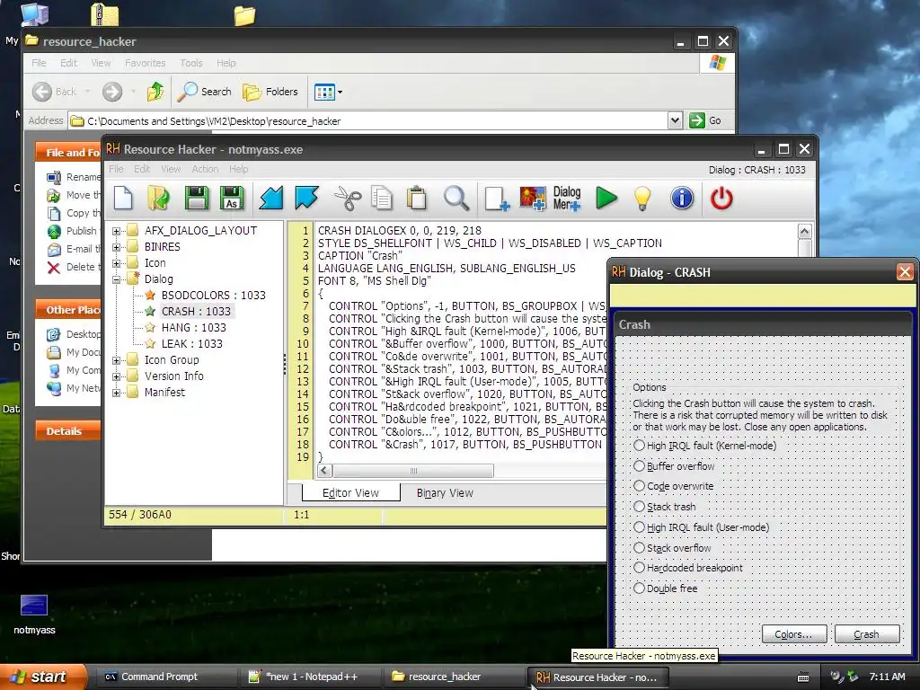The width and height of the screenshot is (920, 690).
Task: Expand the Version Info tree node
Action: 116,376
